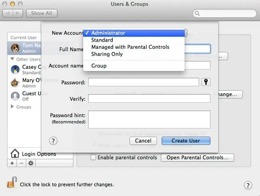260x196 pixels.
Task: Click Open Parental Controls button
Action: pos(197,157)
